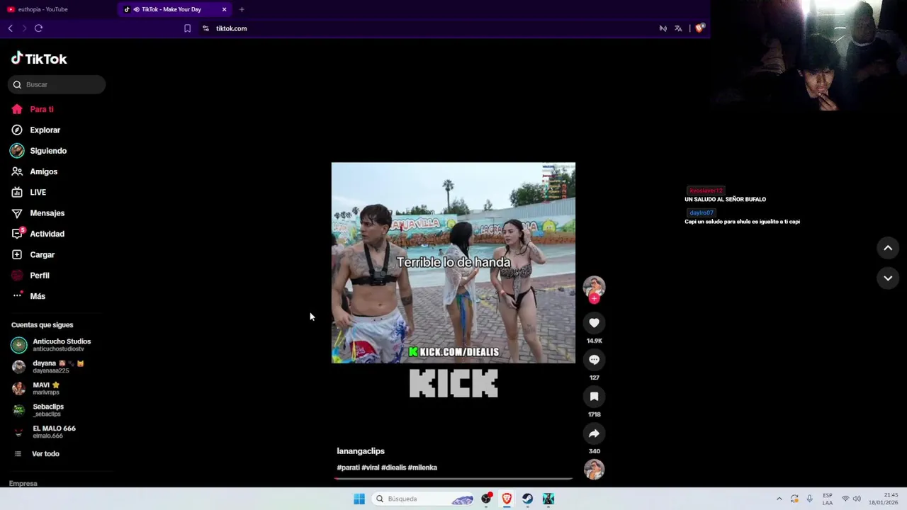Open EL MALO 666 followed account
This screenshot has width=907, height=510.
tap(44, 431)
